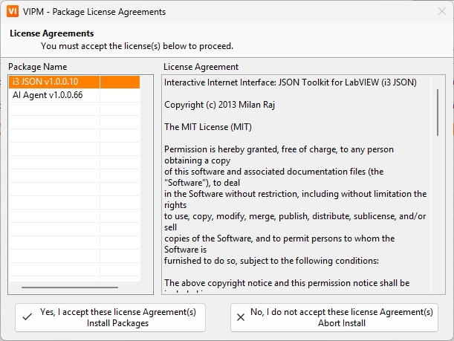Click the "Package Name" column label
Screen dimensions: 454x341
pyautogui.click(x=38, y=67)
